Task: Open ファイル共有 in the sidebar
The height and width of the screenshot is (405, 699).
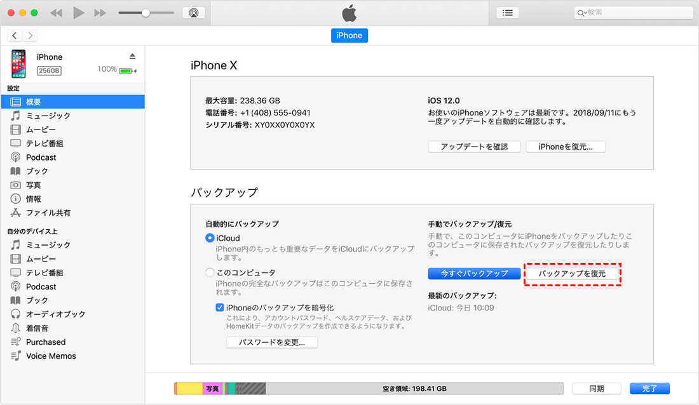Action: click(x=48, y=213)
